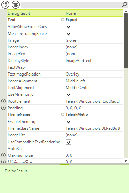Select the DialogResult property name cell
The height and width of the screenshot is (193, 129).
[x=36, y=13]
